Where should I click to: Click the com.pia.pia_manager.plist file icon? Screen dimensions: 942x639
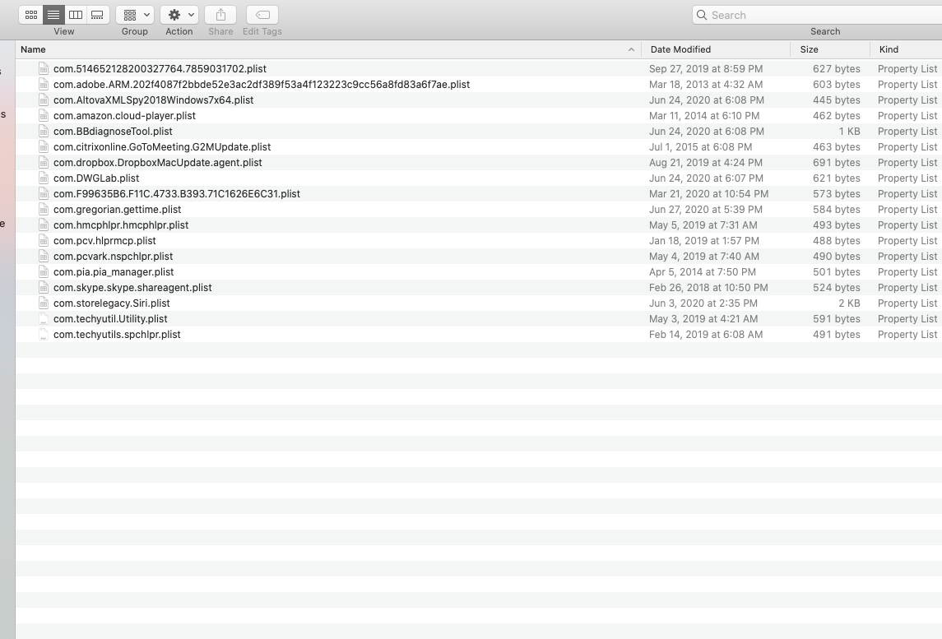point(44,271)
